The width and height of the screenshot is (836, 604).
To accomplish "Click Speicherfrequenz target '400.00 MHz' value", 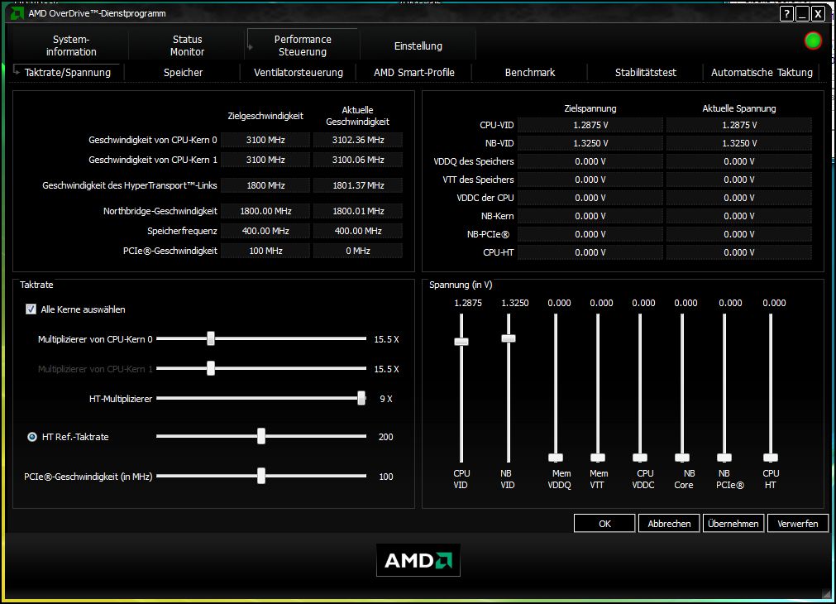I will click(x=265, y=231).
